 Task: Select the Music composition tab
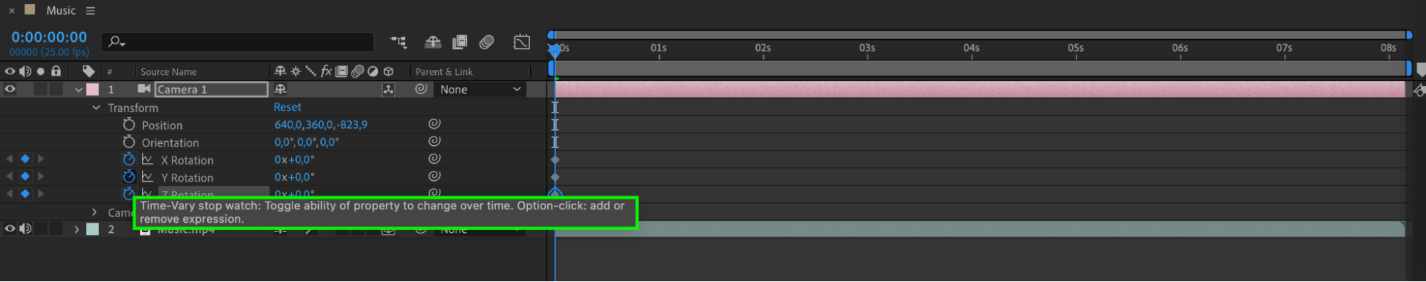tap(61, 11)
